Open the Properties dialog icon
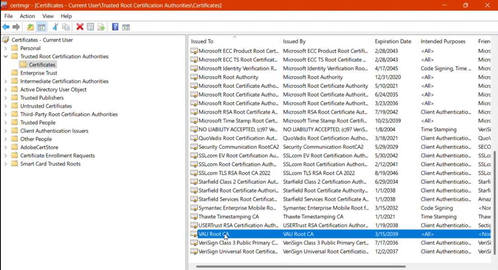The width and height of the screenshot is (498, 270). (x=90, y=26)
